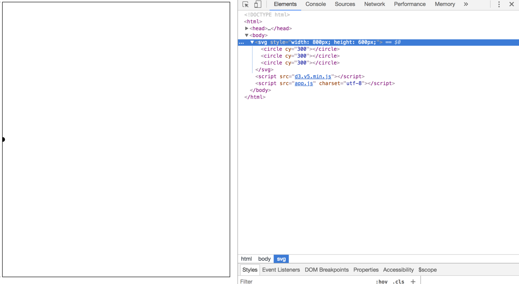
Task: Show the Event Listeners pane
Action: [281, 270]
